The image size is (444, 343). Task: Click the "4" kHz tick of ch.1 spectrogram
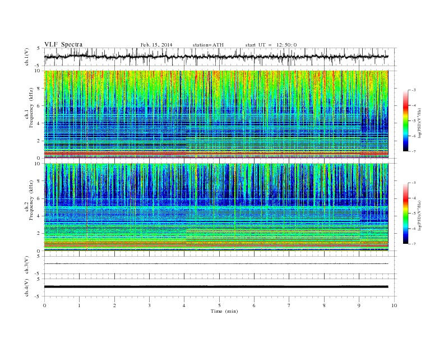(39, 123)
